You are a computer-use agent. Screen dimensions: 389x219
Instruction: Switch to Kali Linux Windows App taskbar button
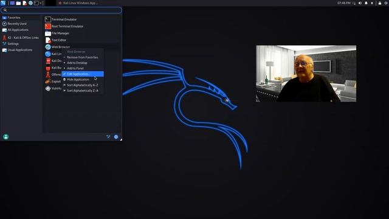78,3
